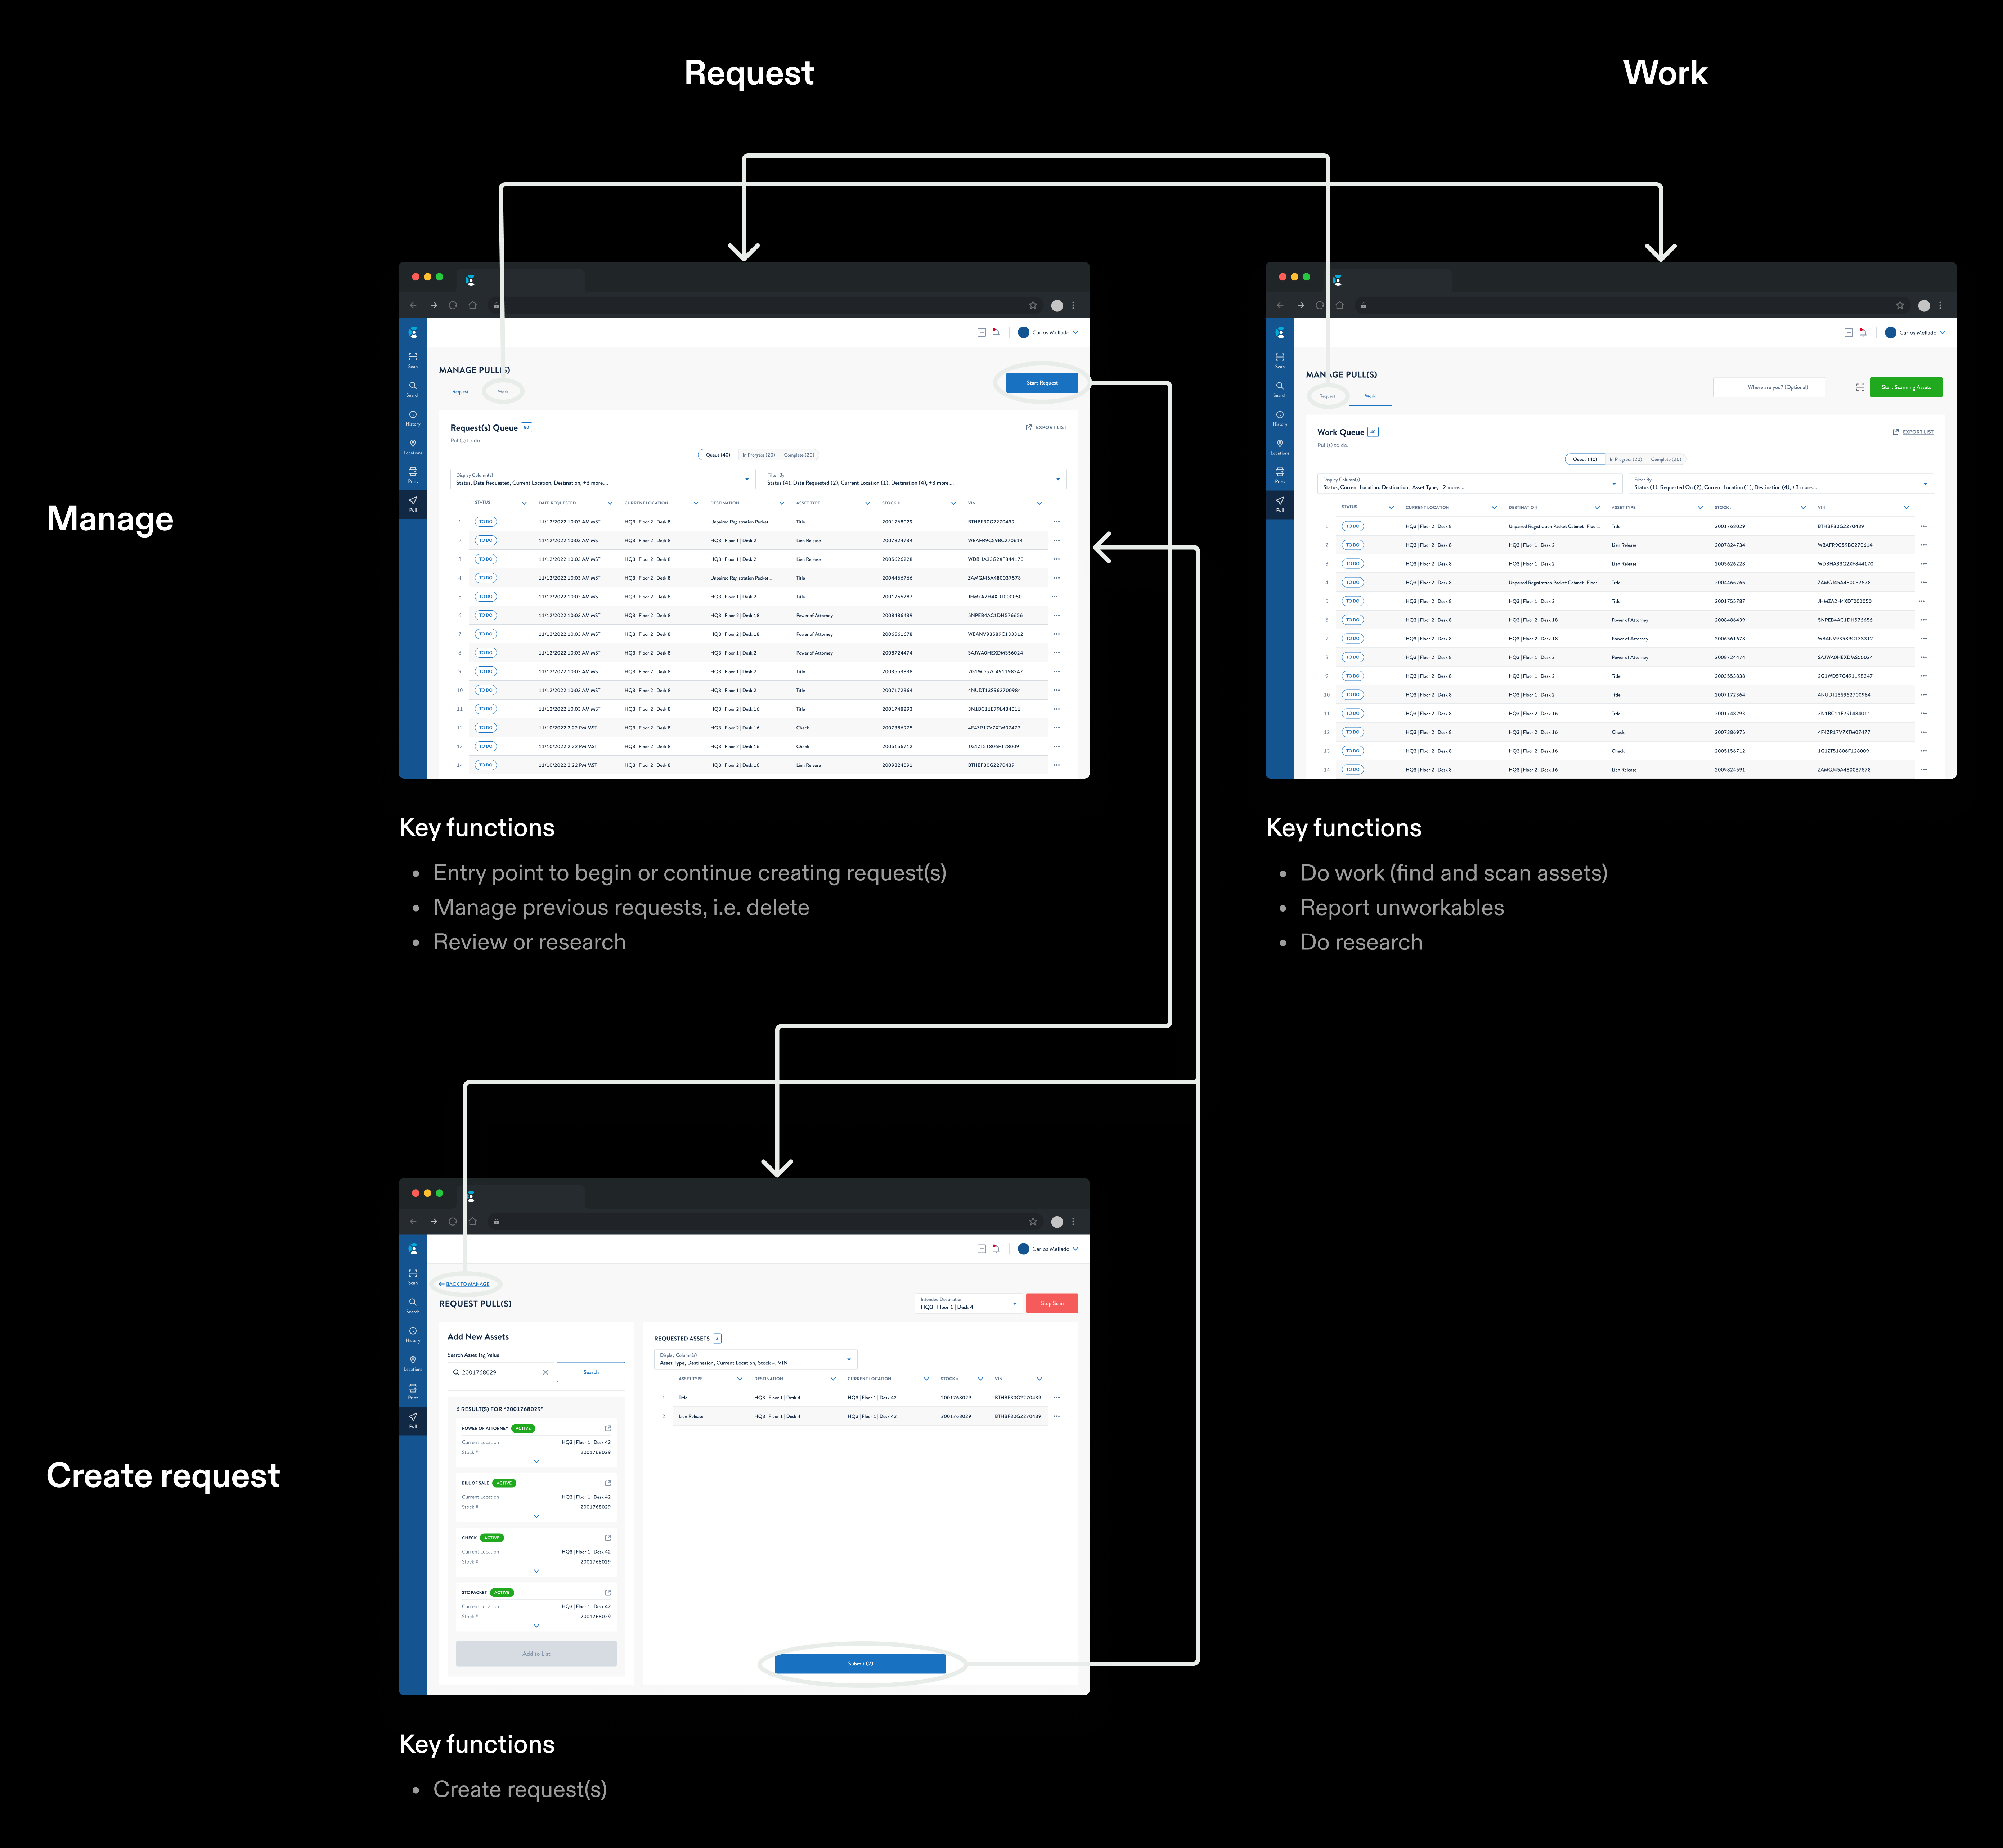Open Bill of Sale result external link icon
Screen dimensions: 2003x1848
pos(608,1483)
